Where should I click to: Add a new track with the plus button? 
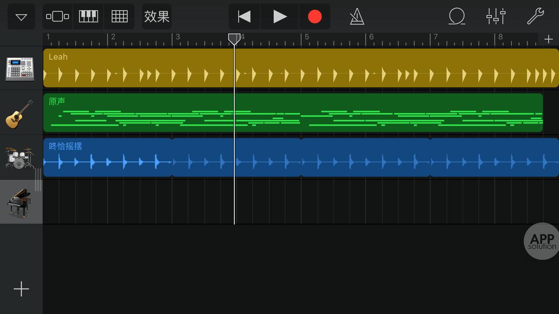click(21, 289)
